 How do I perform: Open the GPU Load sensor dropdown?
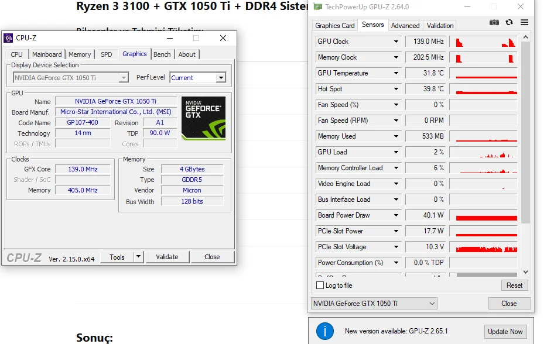396,152
